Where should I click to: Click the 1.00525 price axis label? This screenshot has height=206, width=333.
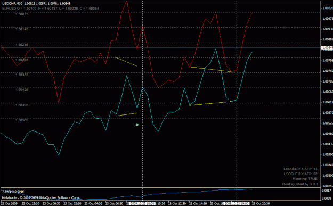click(x=328, y=123)
